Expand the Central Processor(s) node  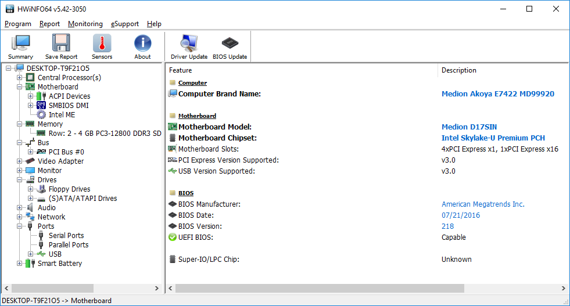pyautogui.click(x=20, y=78)
